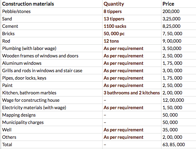Click the Cement price 8,25,000 cell
This screenshot has width=196, height=149.
click(x=179, y=26)
